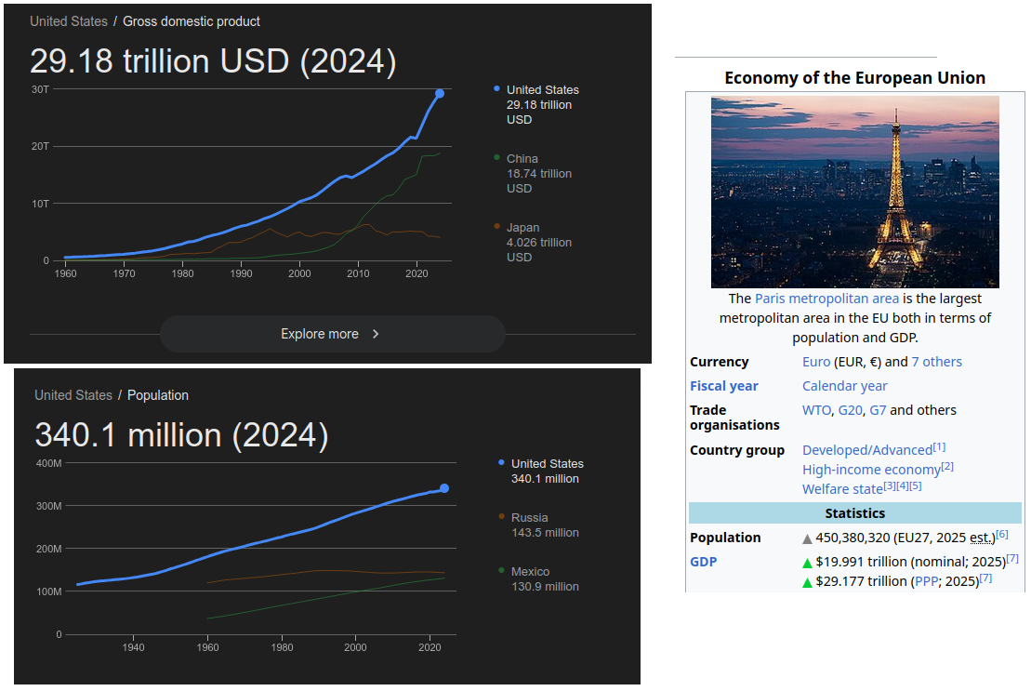Click the Gross domestic product heading
This screenshot has height=691, width=1031.
(192, 21)
